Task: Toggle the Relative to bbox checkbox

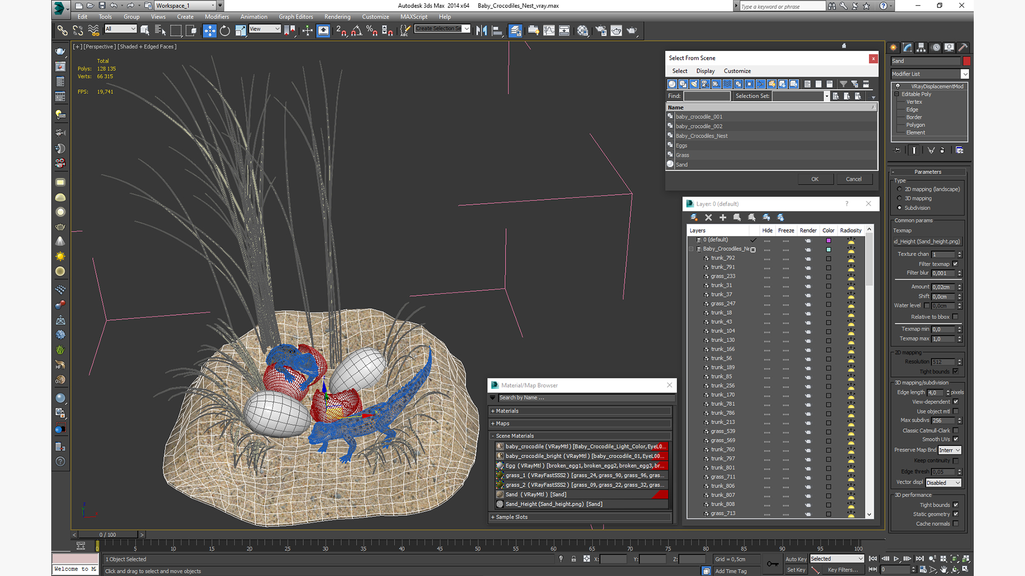Action: pos(956,317)
